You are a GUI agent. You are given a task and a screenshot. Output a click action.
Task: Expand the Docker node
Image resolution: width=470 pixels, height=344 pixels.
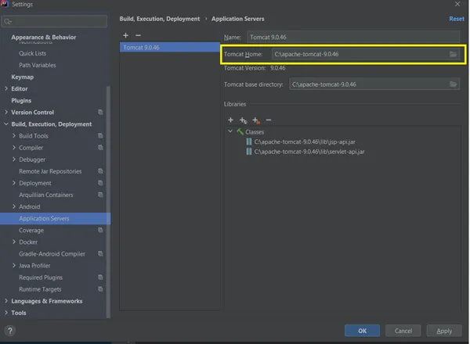(x=14, y=242)
